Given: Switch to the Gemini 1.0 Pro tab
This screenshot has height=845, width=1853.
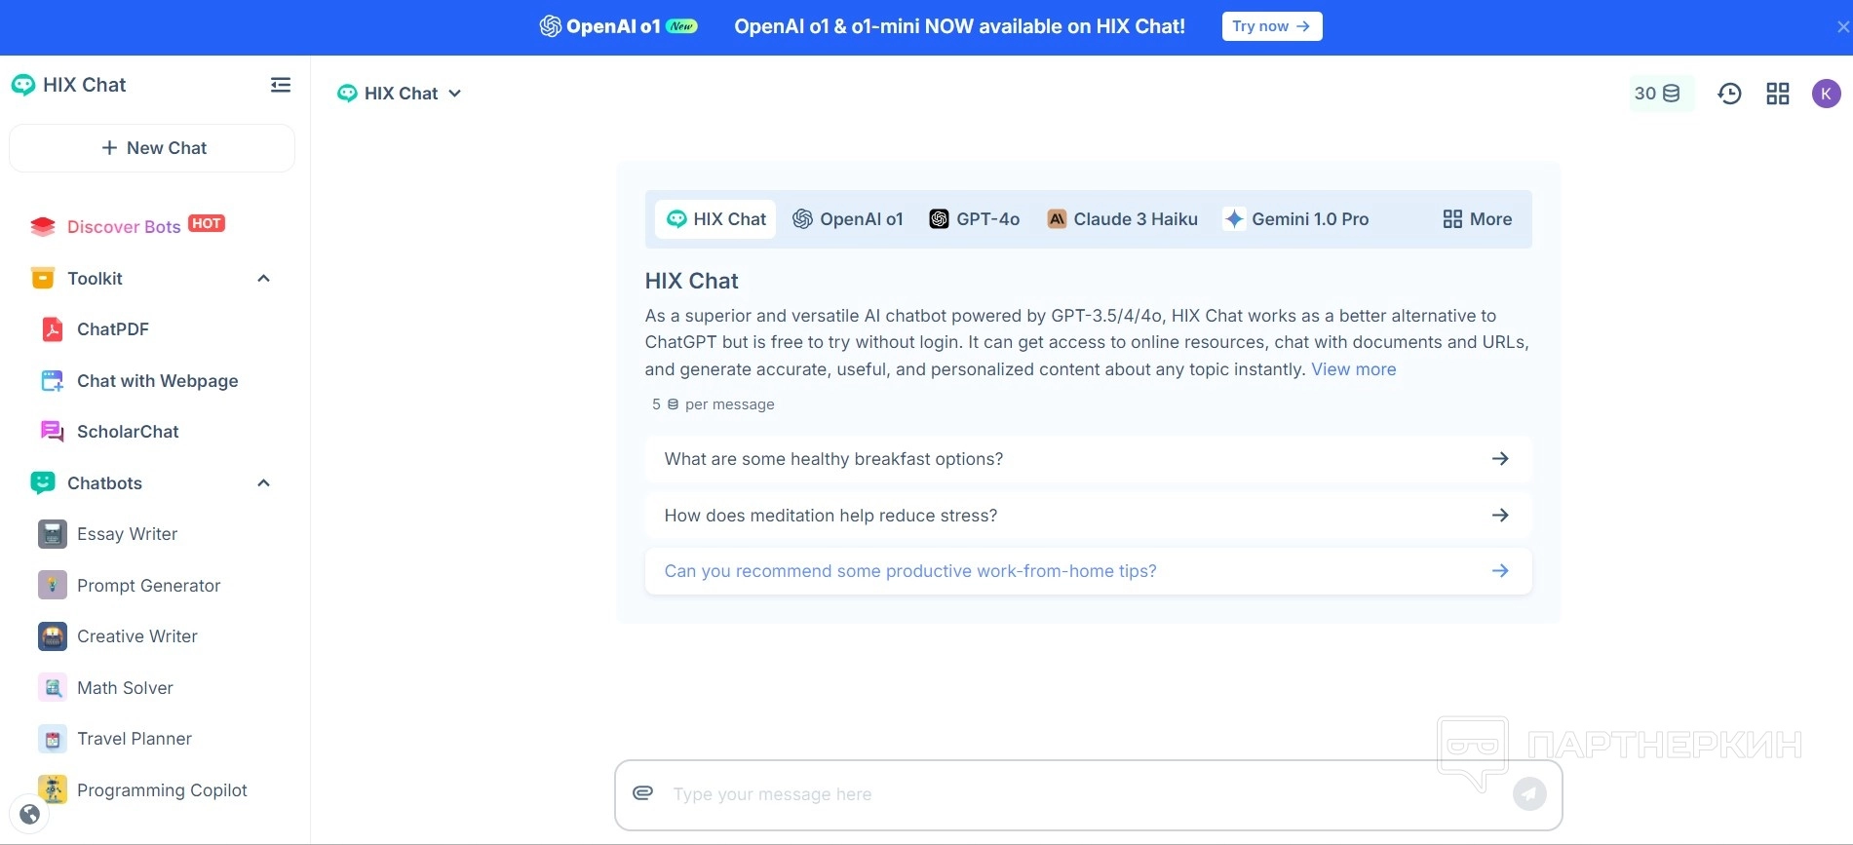Looking at the screenshot, I should coord(1296,219).
